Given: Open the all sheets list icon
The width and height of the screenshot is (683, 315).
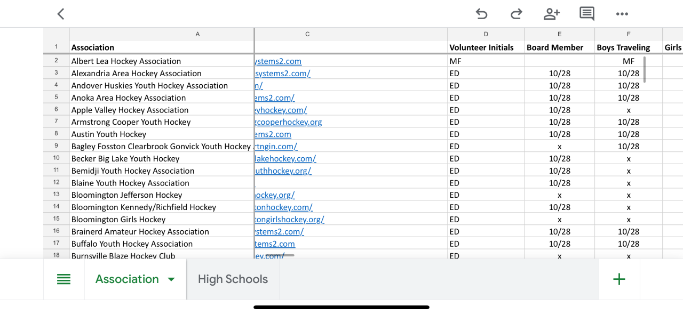Looking at the screenshot, I should [63, 279].
